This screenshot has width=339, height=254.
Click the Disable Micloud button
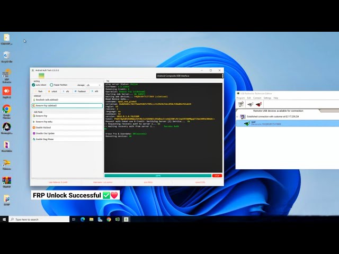point(67,128)
